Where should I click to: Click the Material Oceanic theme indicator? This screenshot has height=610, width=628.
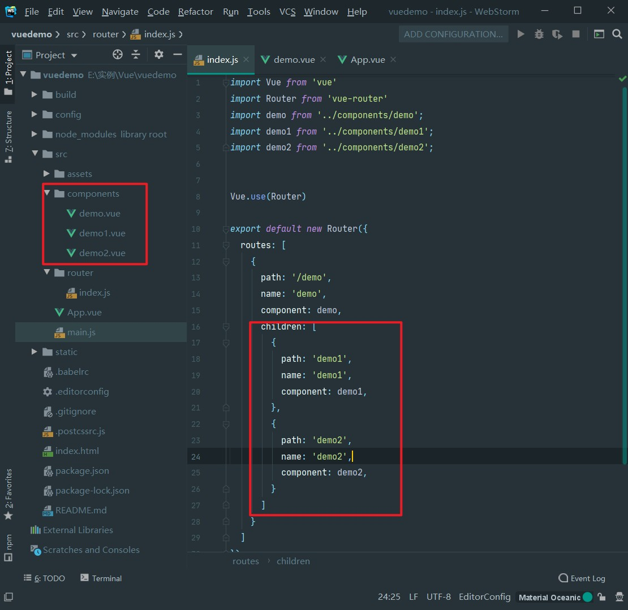click(555, 597)
